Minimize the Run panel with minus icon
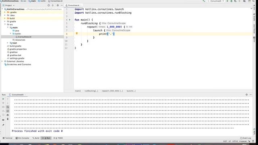This screenshot has height=145, width=258. (251, 95)
